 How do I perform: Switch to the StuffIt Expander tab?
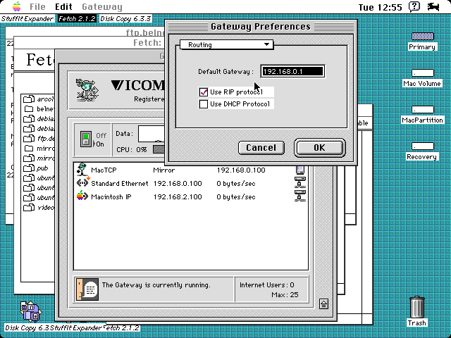click(27, 19)
